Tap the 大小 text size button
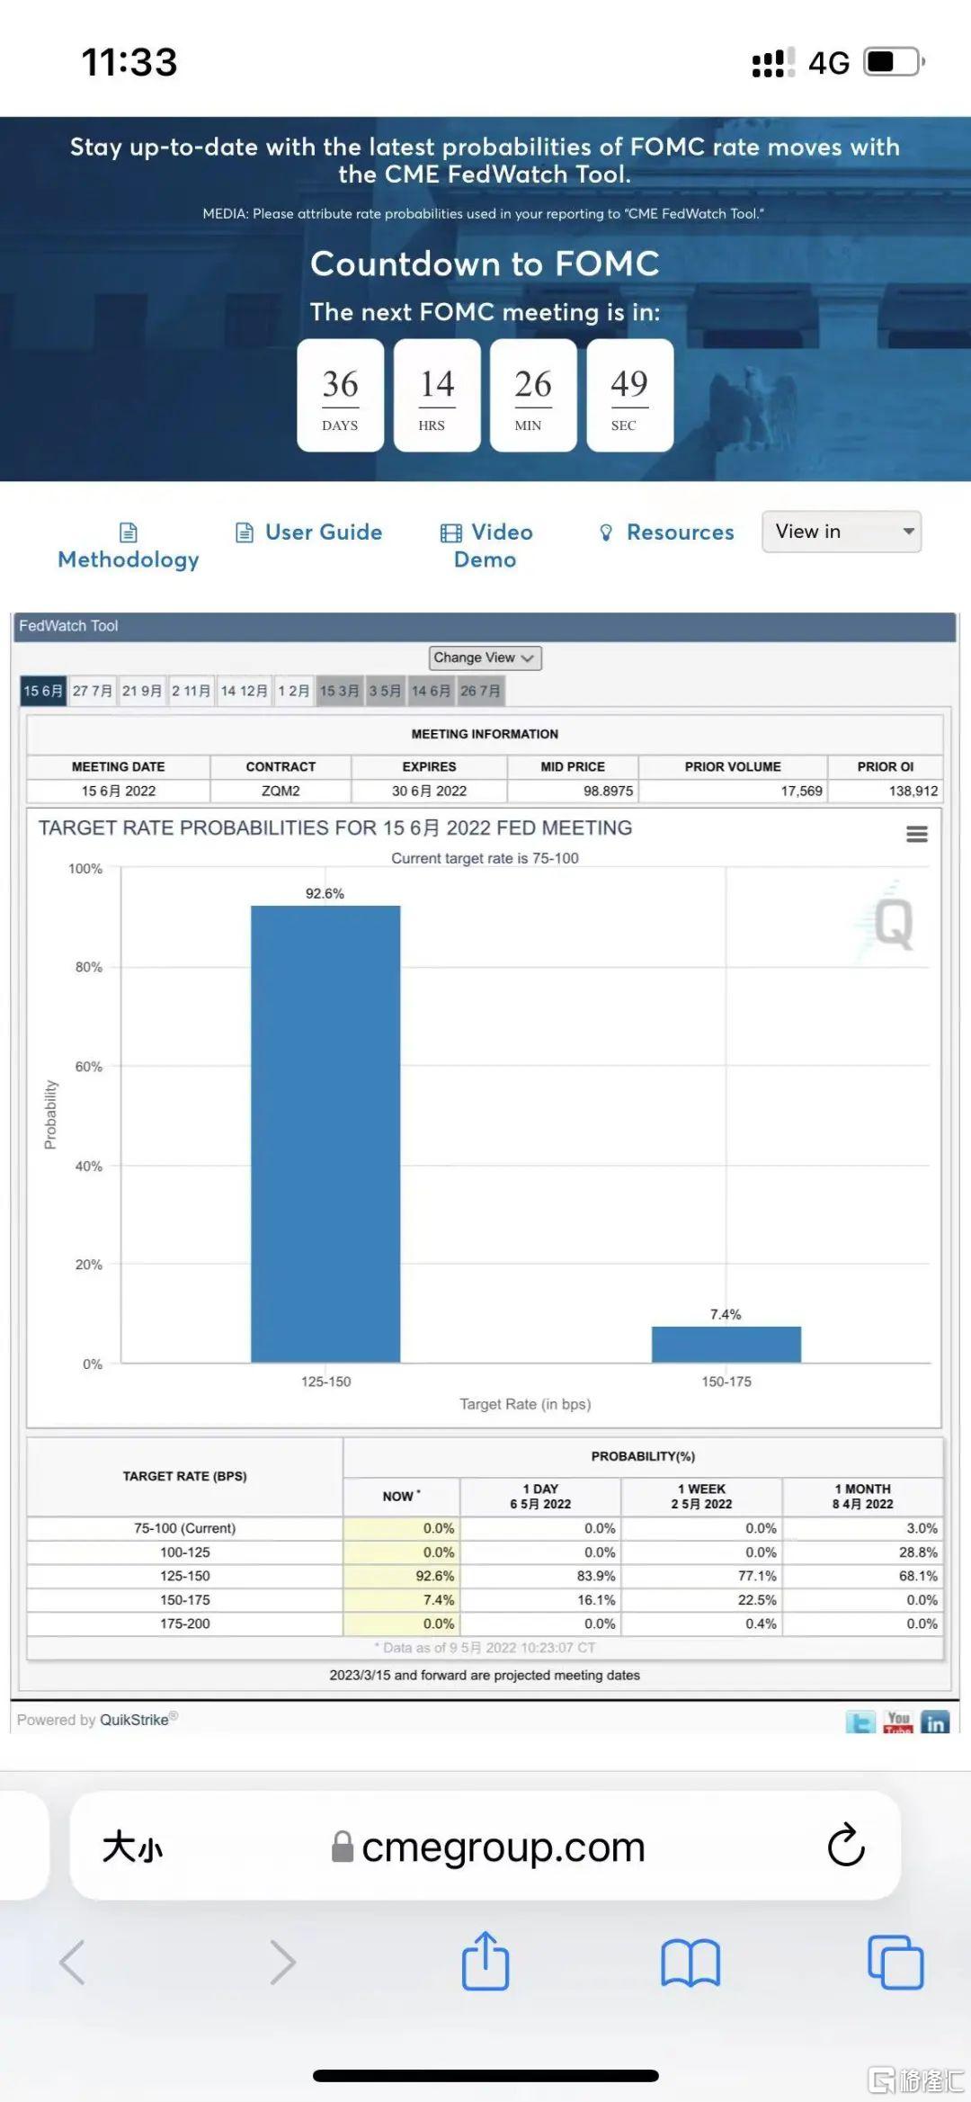The height and width of the screenshot is (2102, 971). point(132,1847)
